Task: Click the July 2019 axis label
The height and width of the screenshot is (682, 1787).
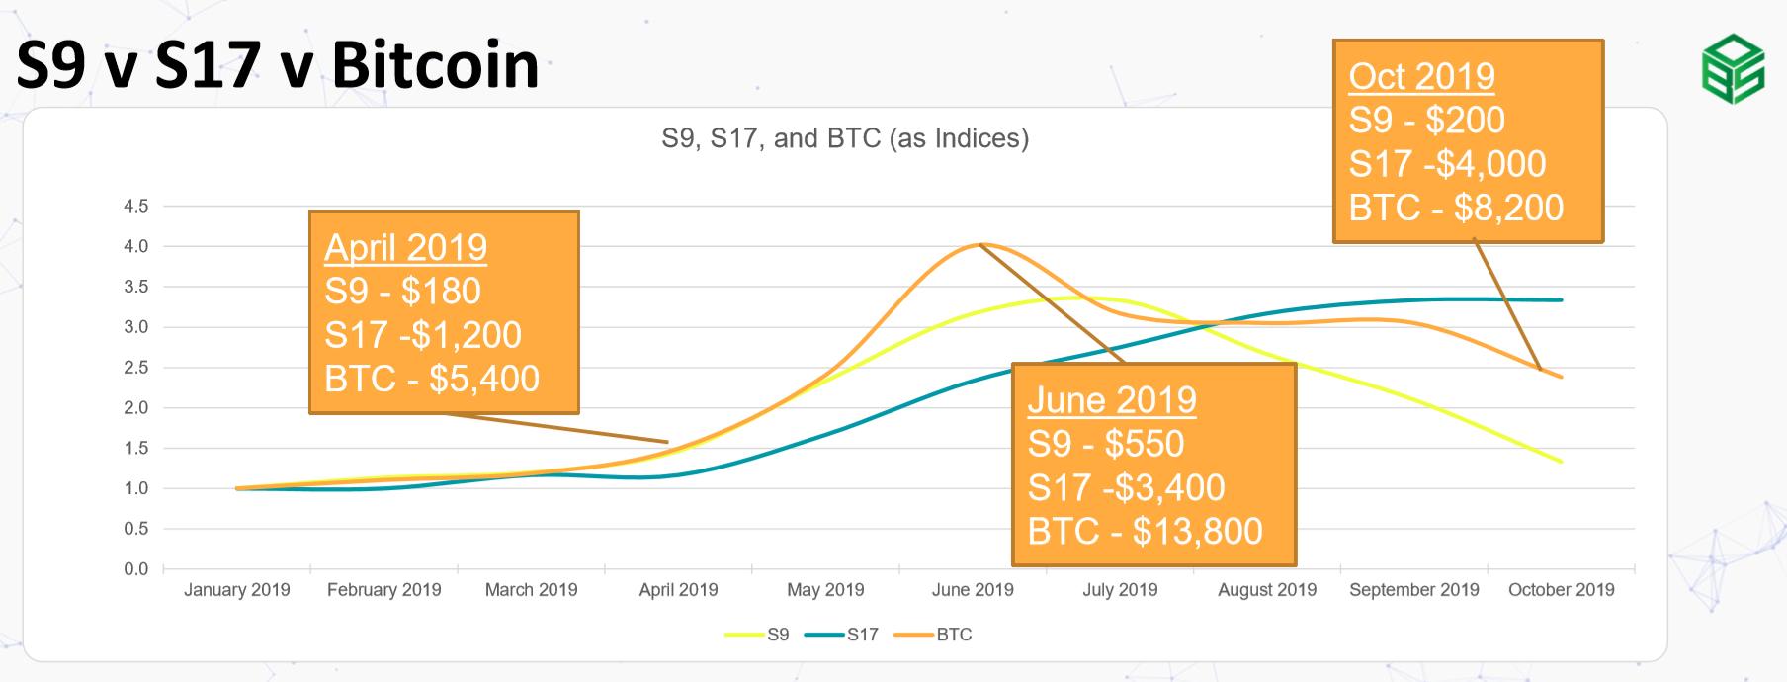Action: (1120, 590)
